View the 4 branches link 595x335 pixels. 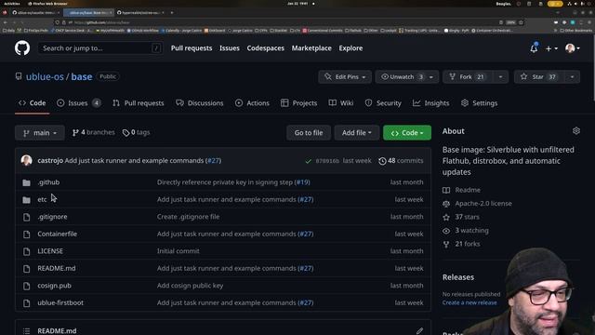[x=93, y=132]
